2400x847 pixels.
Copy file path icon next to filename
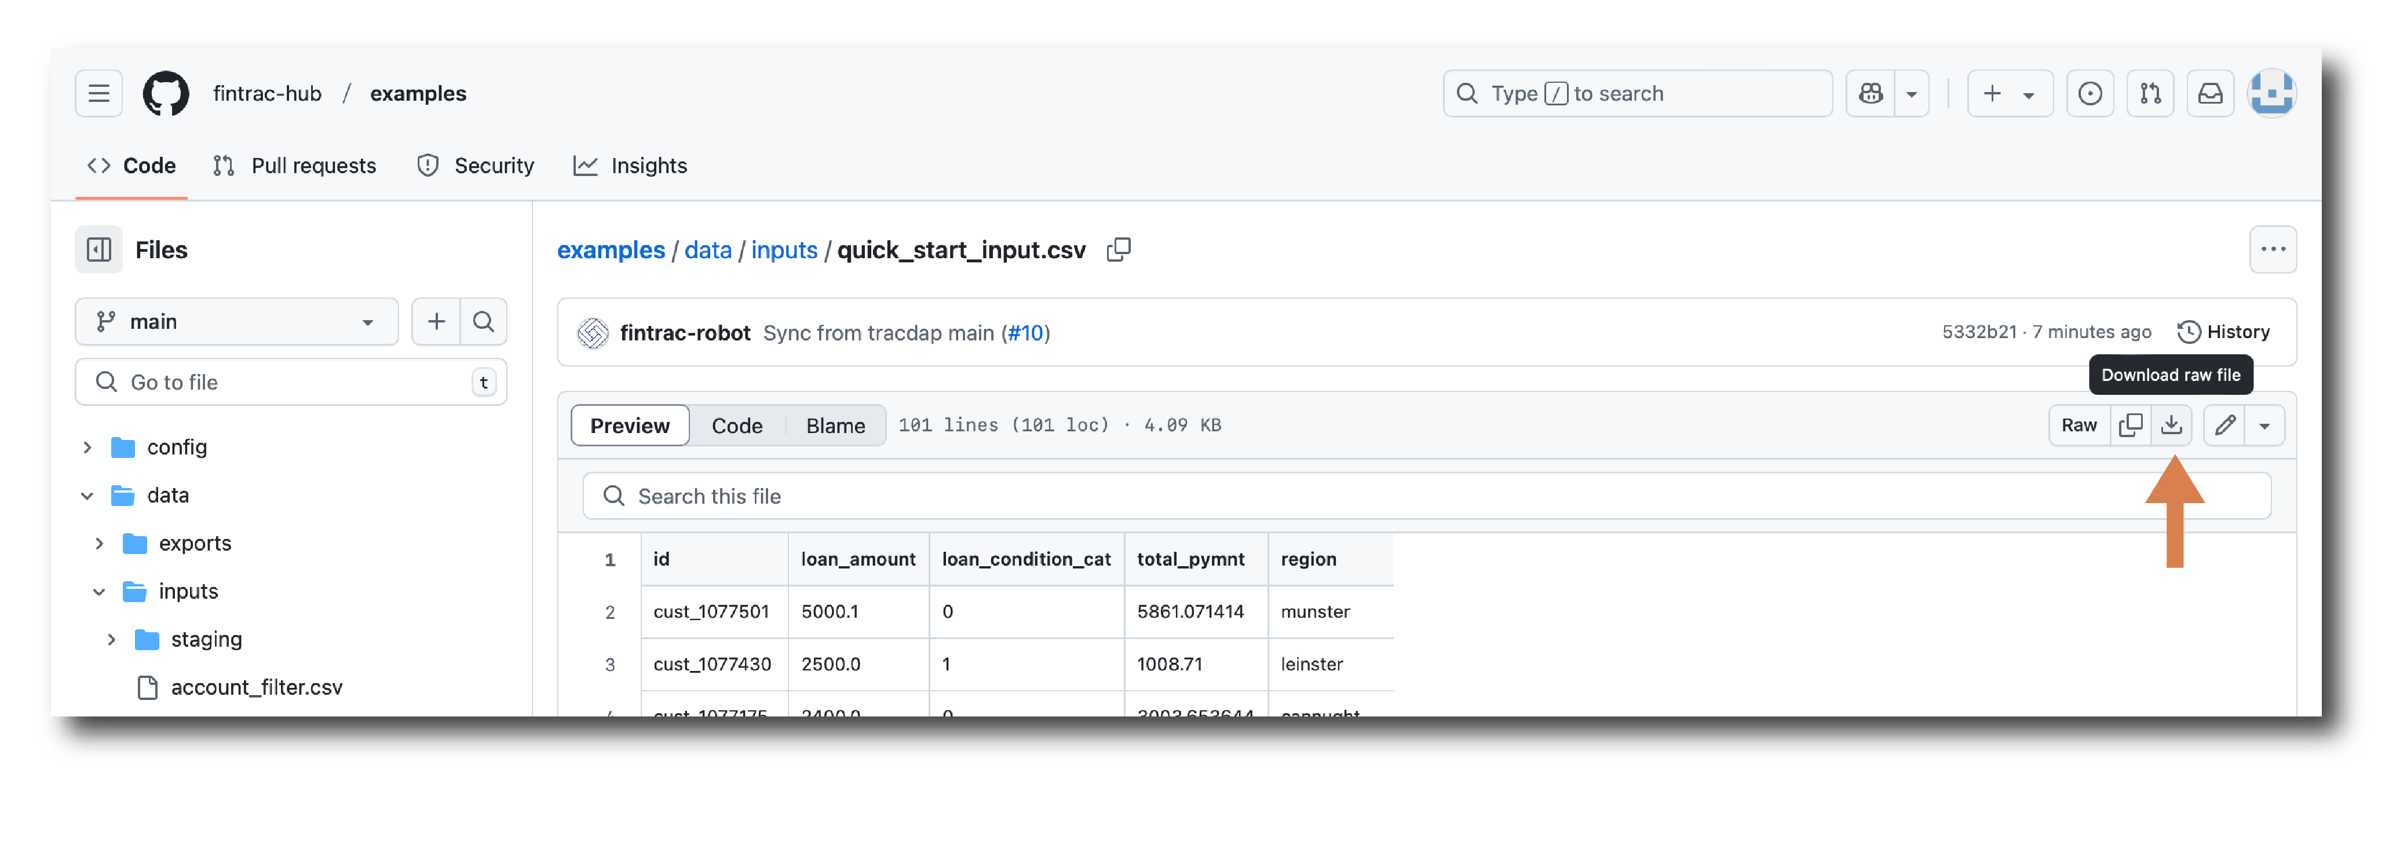click(x=1118, y=250)
